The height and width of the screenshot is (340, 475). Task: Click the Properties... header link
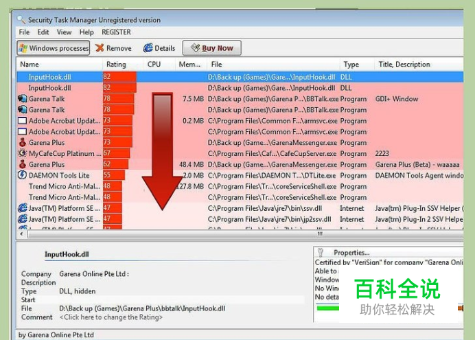coord(351,253)
